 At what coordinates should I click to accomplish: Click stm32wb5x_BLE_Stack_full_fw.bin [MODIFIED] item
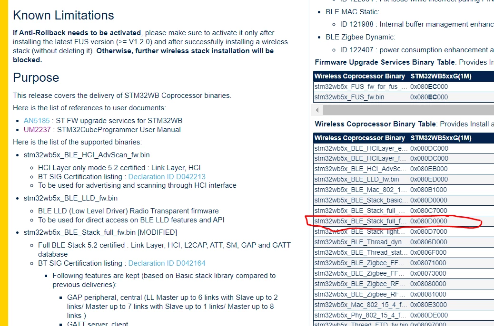[x=100, y=232]
